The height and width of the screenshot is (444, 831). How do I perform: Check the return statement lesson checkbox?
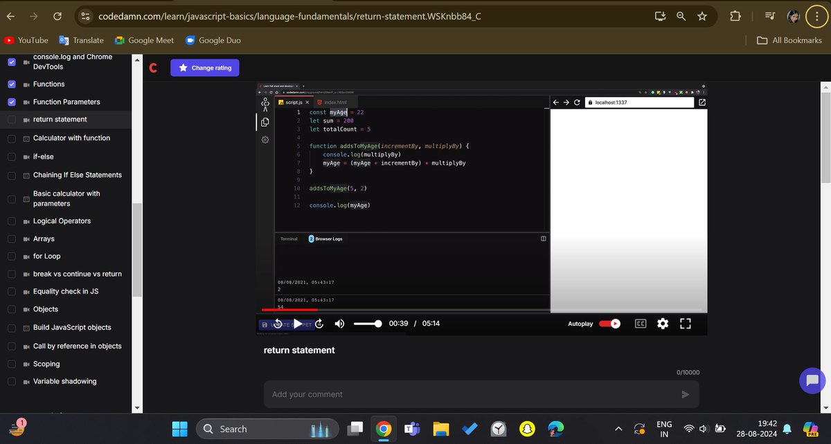click(11, 120)
